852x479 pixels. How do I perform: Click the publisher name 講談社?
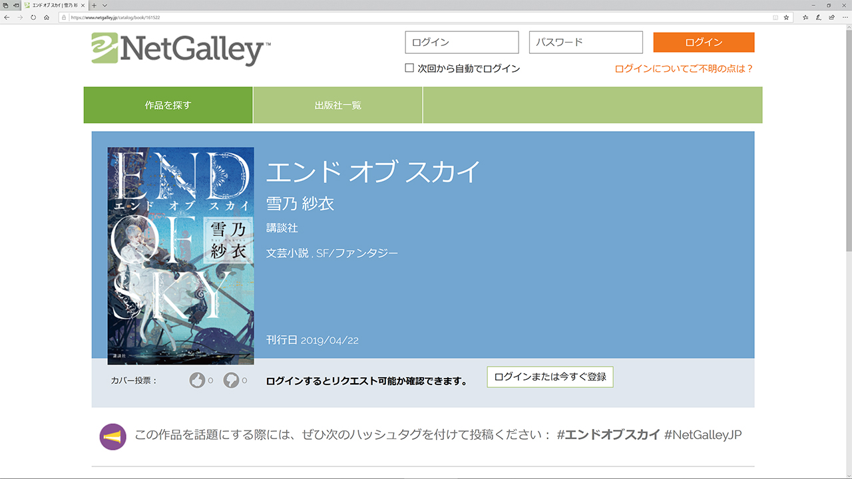click(282, 228)
